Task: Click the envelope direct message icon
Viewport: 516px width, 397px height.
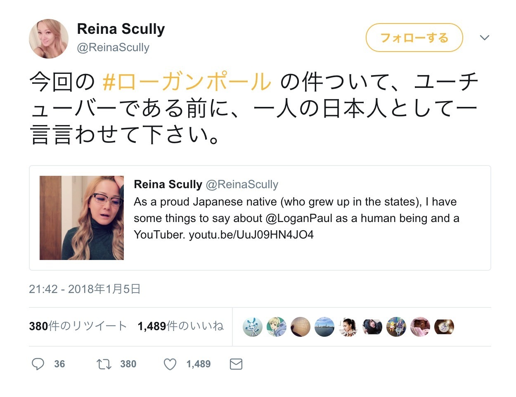Action: [x=236, y=364]
